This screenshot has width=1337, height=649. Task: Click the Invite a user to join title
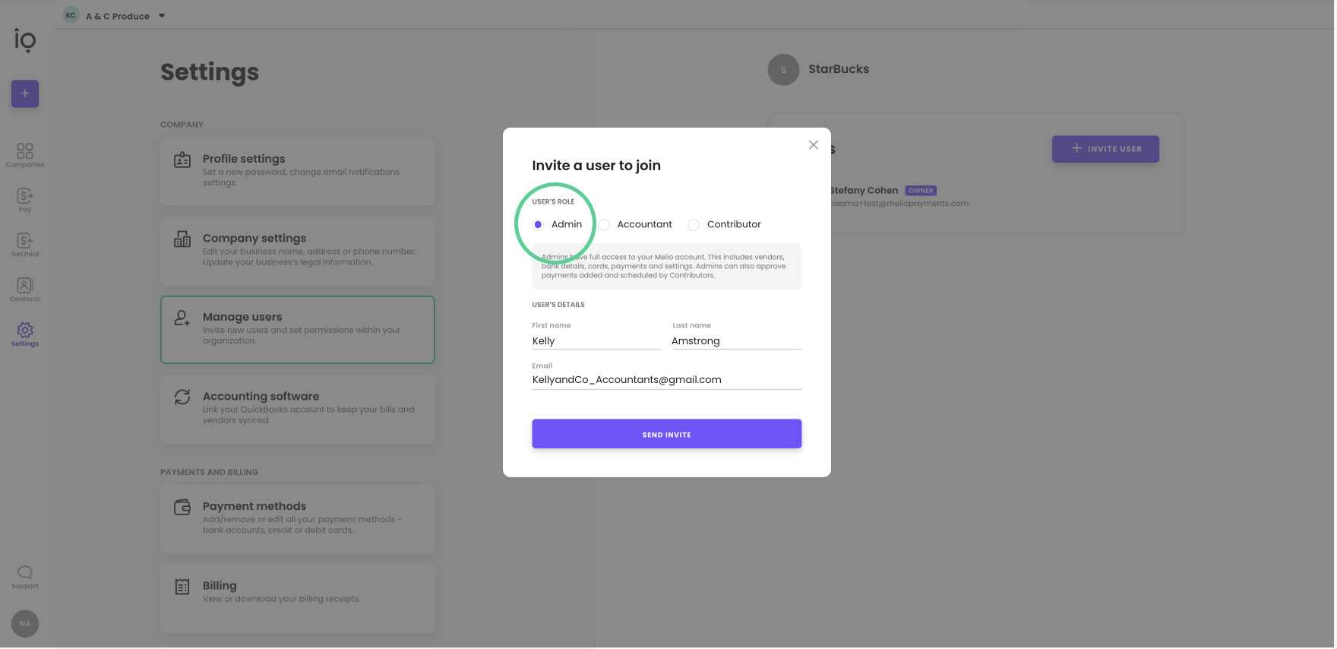(596, 166)
